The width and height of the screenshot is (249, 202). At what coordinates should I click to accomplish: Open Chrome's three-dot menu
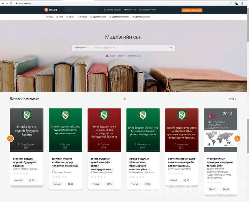[x=246, y=3]
